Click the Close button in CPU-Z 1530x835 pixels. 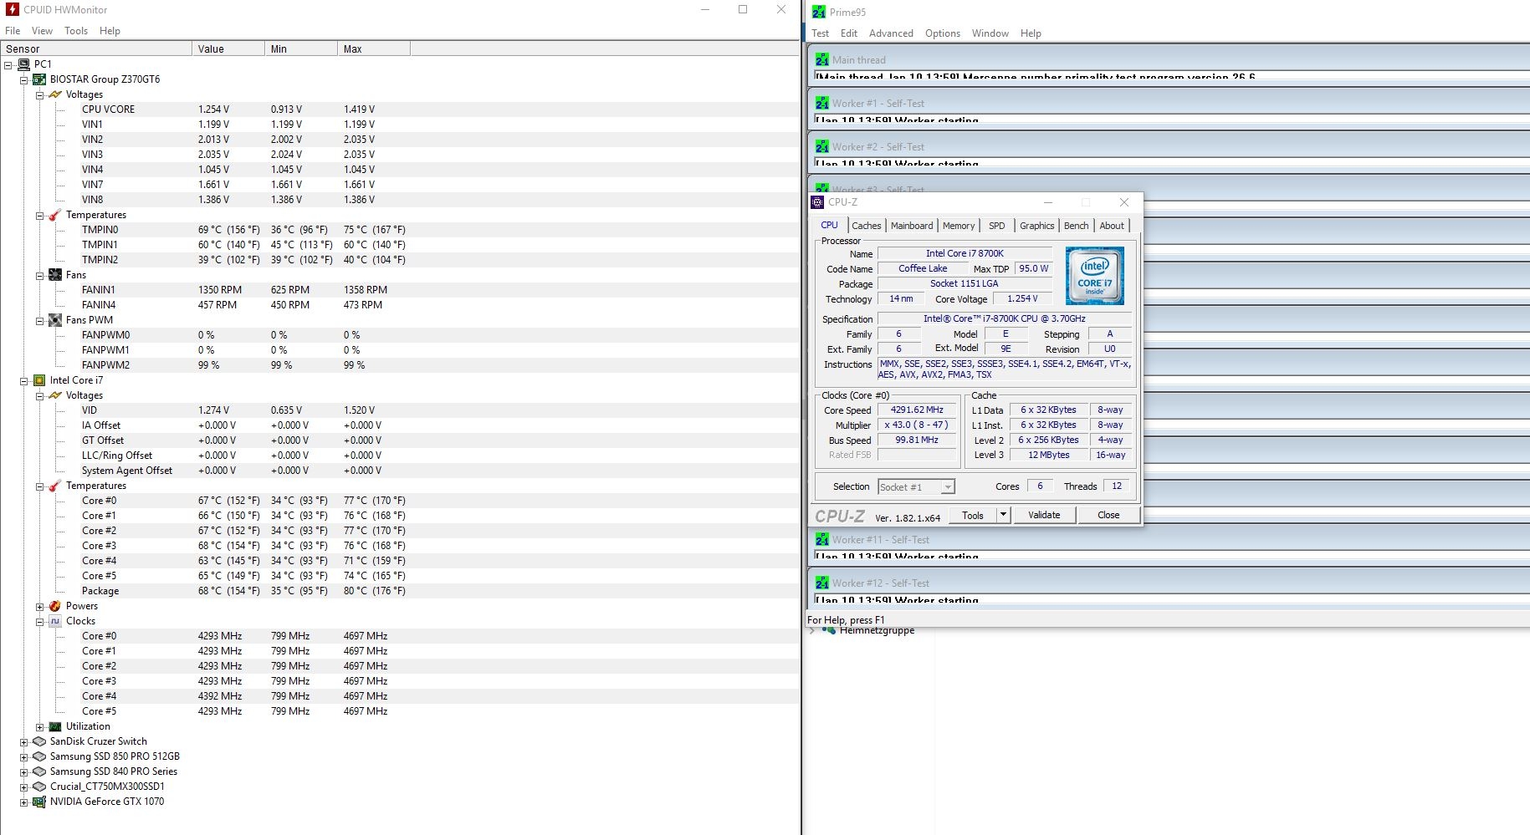(x=1108, y=515)
